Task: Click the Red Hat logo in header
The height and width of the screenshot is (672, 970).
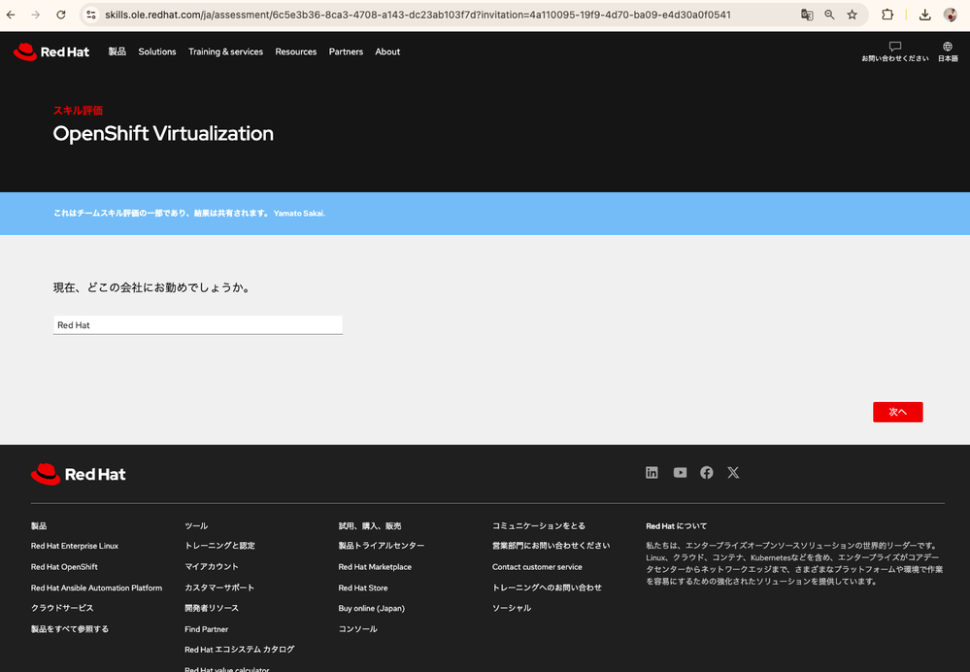Action: (x=51, y=52)
